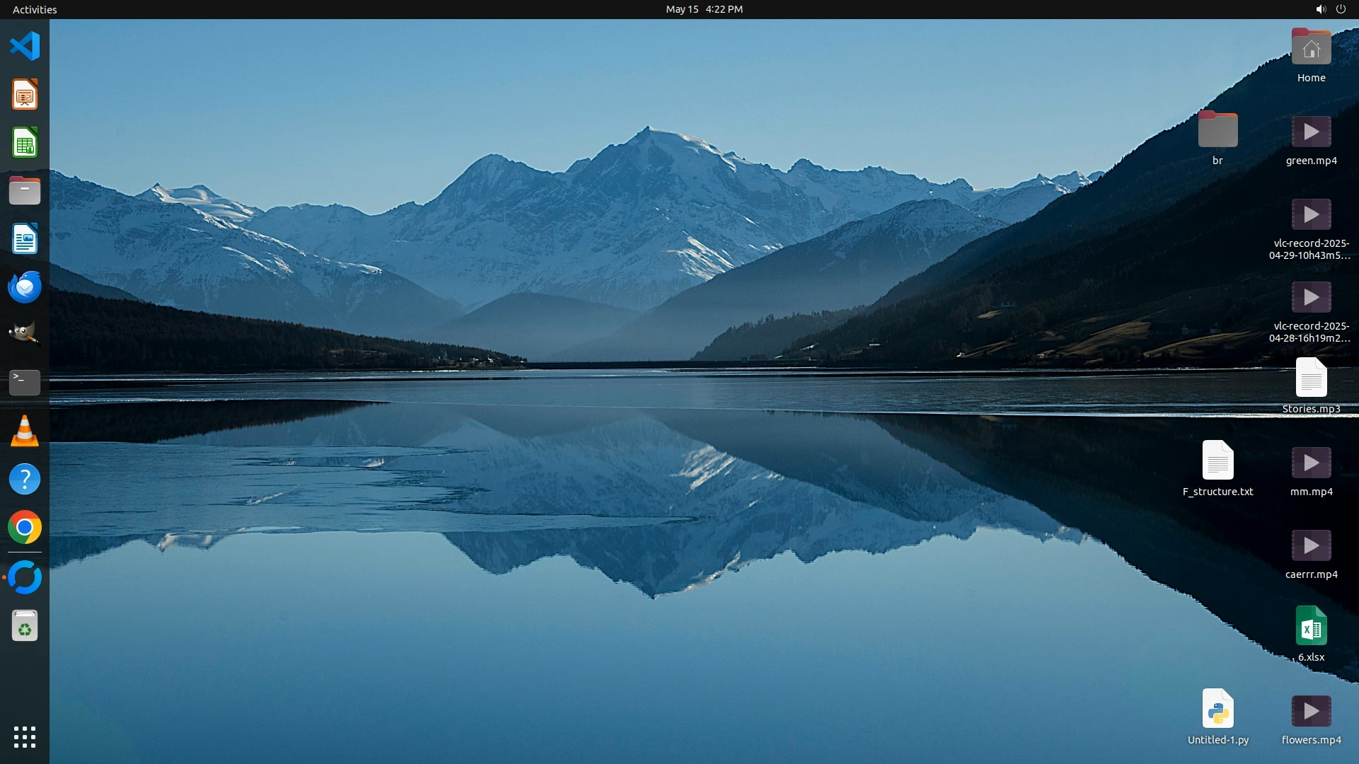Select Untitled-1.py Python file
This screenshot has height=764, width=1359.
[1217, 710]
